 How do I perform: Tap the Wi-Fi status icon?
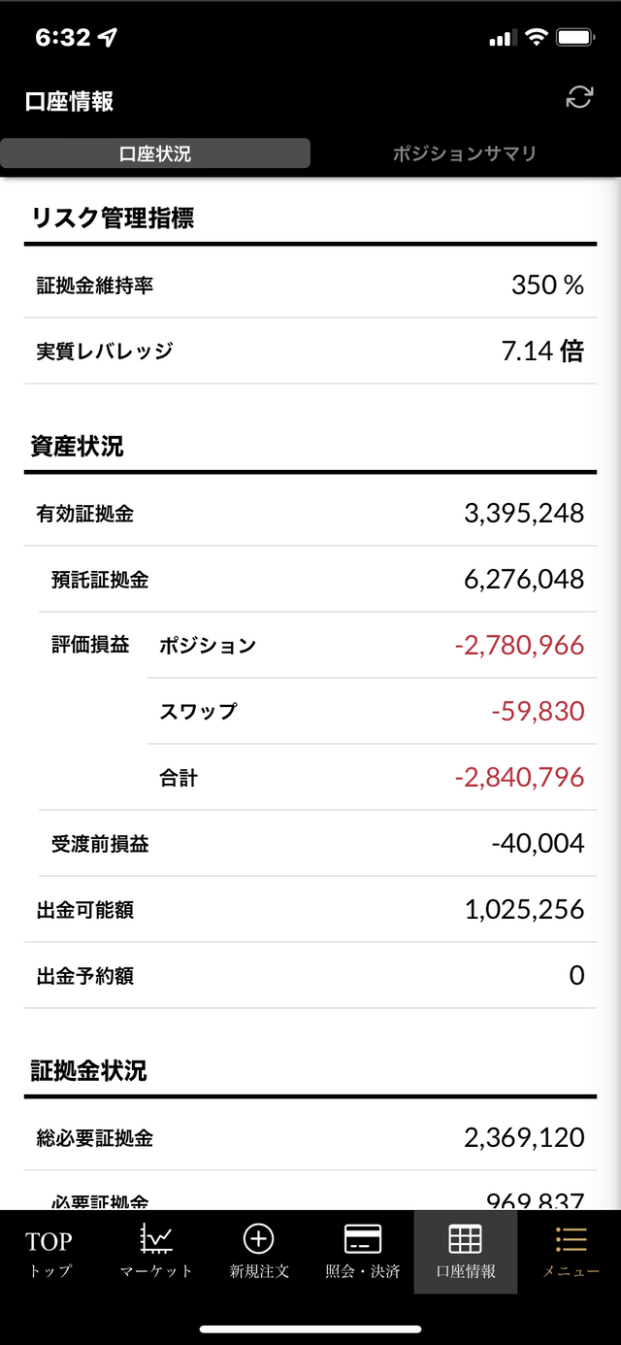536,38
